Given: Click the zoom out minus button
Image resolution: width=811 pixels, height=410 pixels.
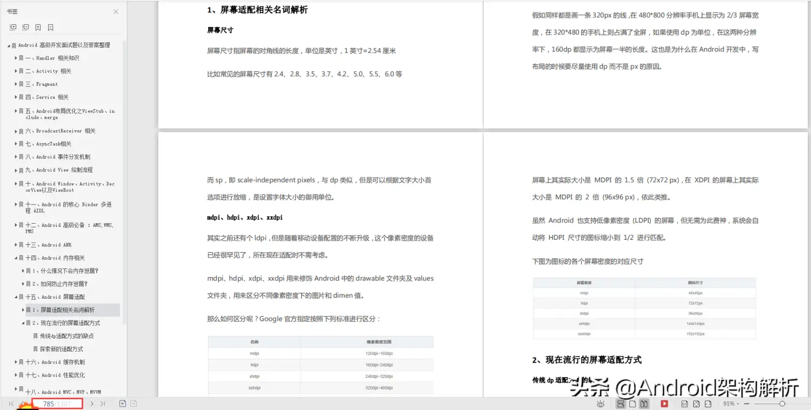Looking at the screenshot, I should [747, 404].
